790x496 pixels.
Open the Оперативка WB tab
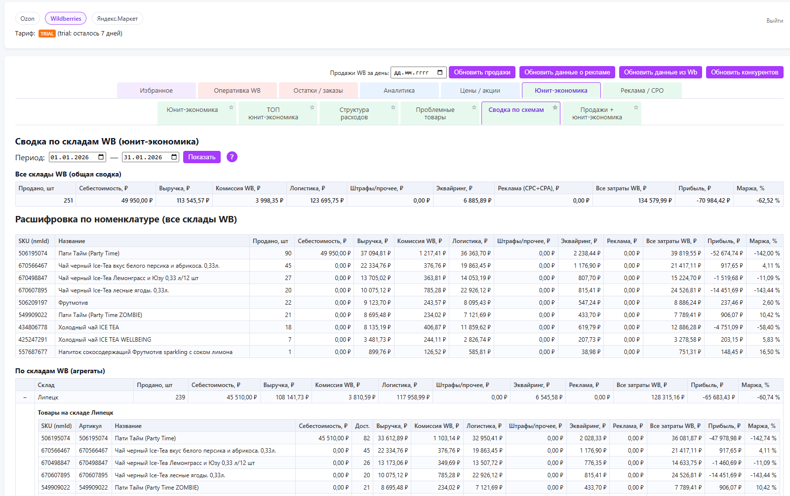[x=237, y=91]
